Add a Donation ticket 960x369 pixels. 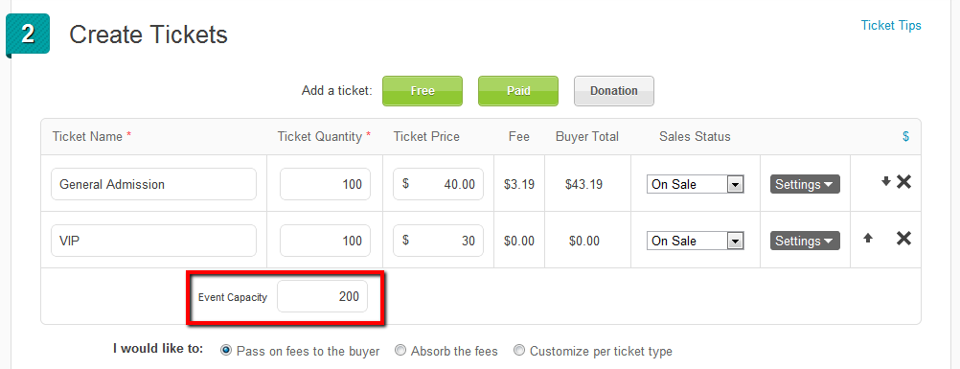tap(613, 91)
